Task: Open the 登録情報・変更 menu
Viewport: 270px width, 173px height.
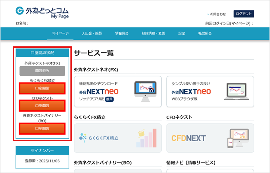Action: point(153,34)
